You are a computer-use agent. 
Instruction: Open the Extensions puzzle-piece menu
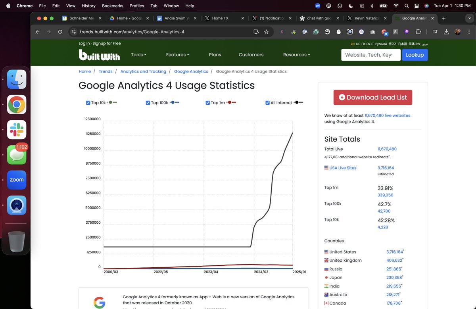[x=418, y=32]
